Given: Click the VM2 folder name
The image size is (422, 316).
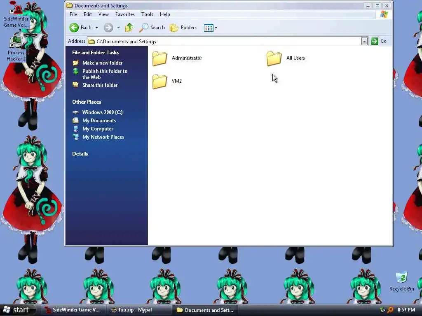Looking at the screenshot, I should point(176,81).
